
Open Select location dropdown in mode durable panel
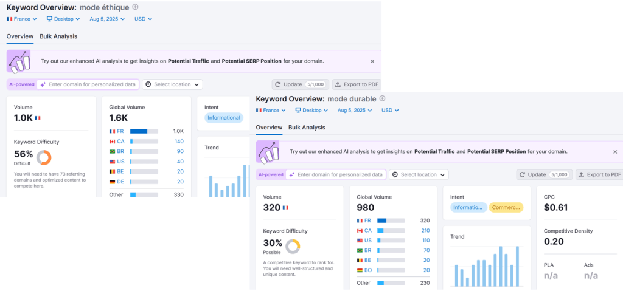419,174
